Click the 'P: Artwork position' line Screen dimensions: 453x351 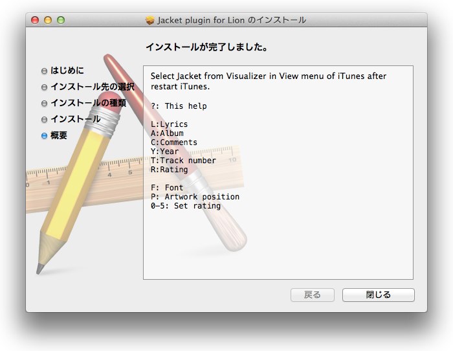click(195, 197)
